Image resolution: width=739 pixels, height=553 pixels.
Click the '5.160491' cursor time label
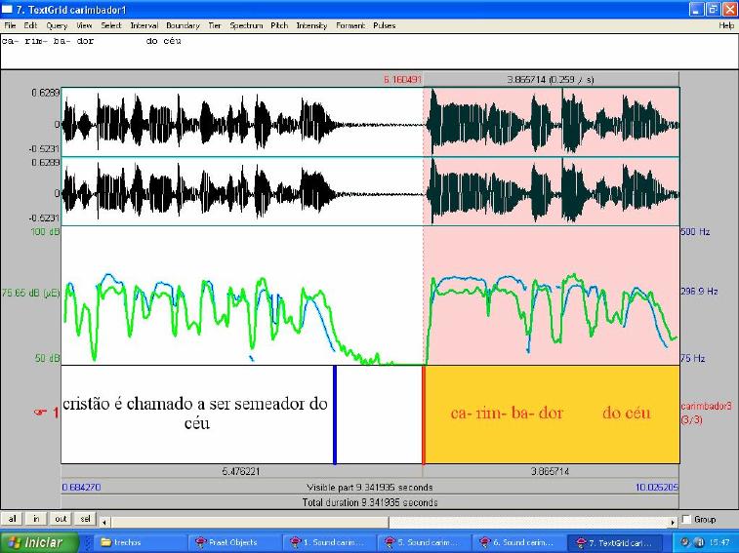tap(402, 80)
